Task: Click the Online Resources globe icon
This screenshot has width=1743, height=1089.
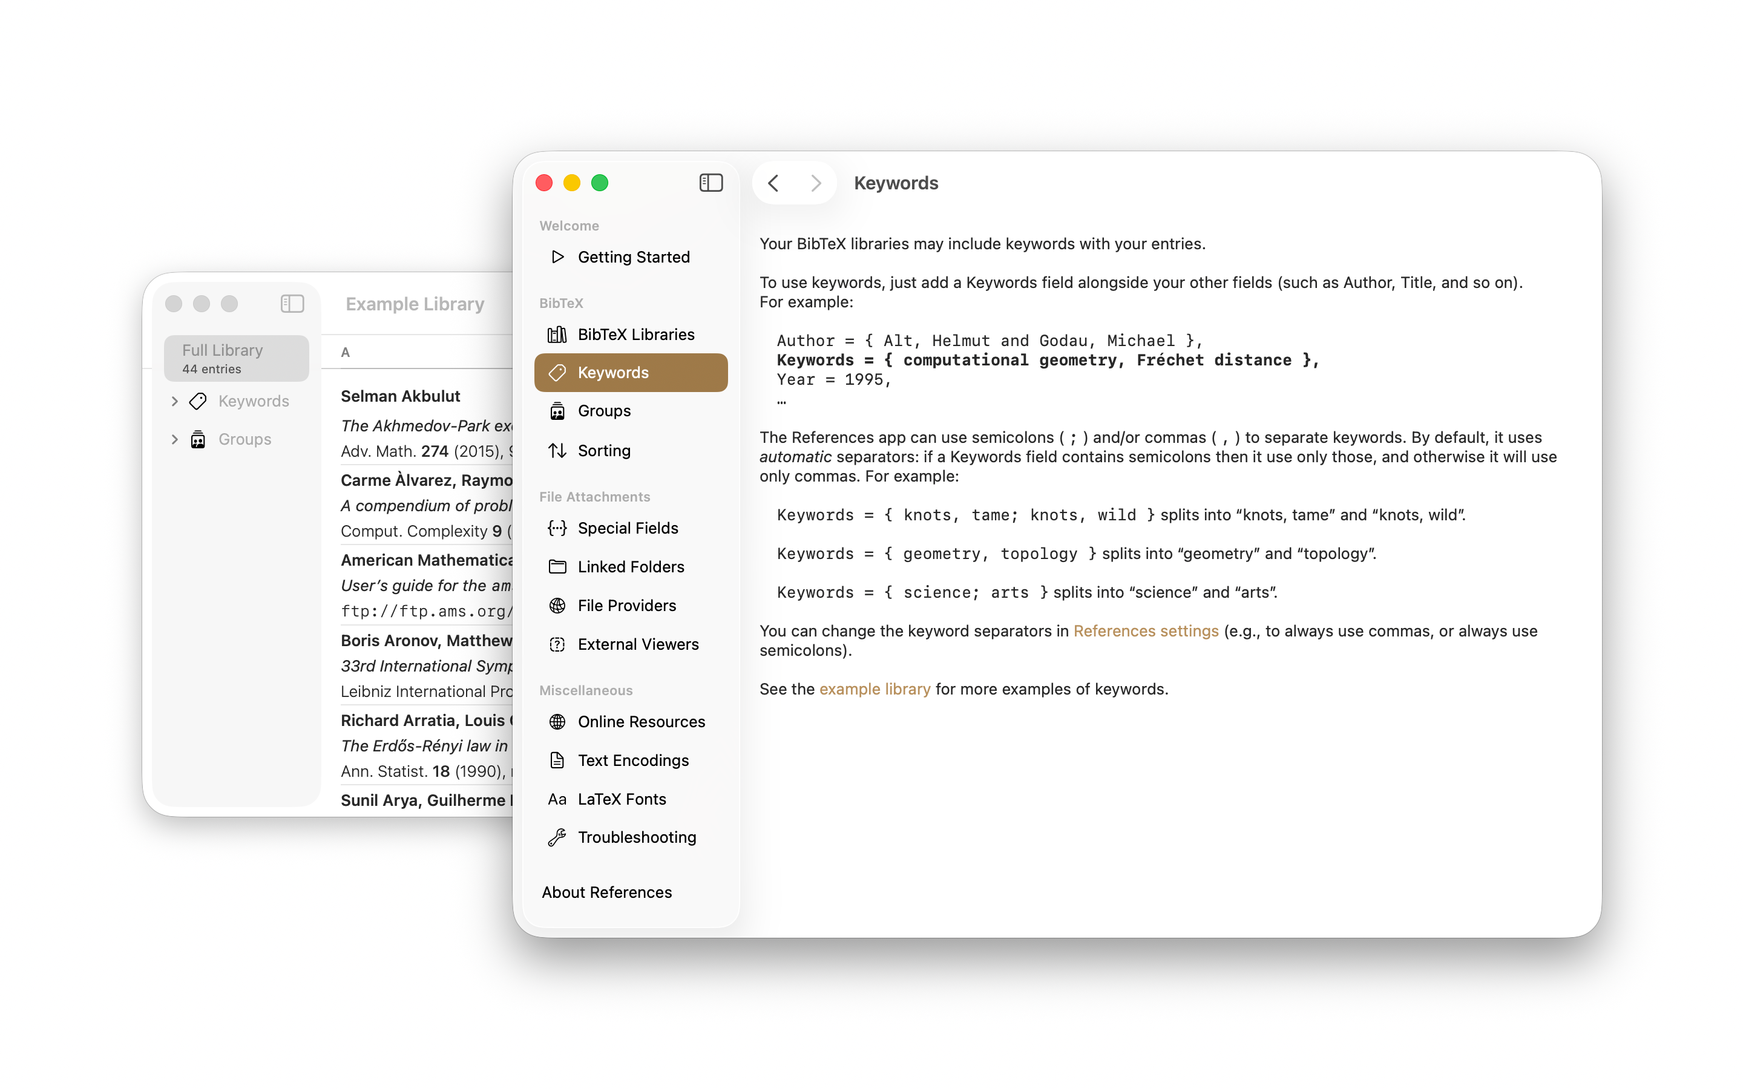Action: click(557, 722)
